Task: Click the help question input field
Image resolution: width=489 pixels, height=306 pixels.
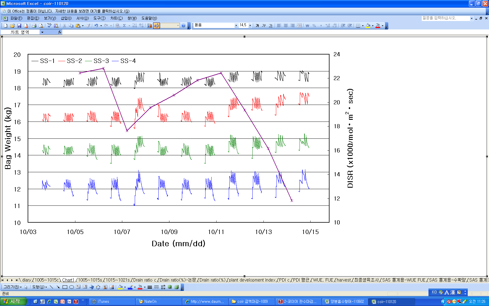Action: [x=446, y=18]
